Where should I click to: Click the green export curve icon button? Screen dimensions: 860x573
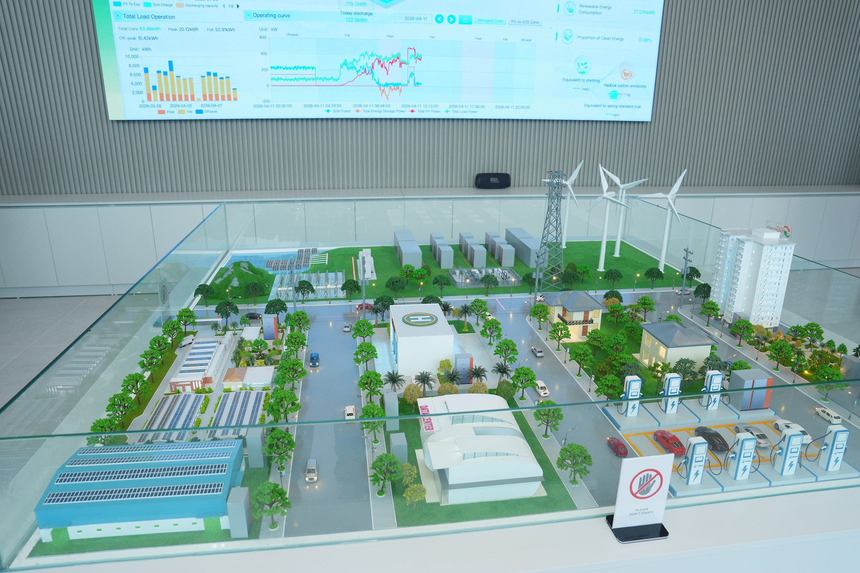point(465,20)
